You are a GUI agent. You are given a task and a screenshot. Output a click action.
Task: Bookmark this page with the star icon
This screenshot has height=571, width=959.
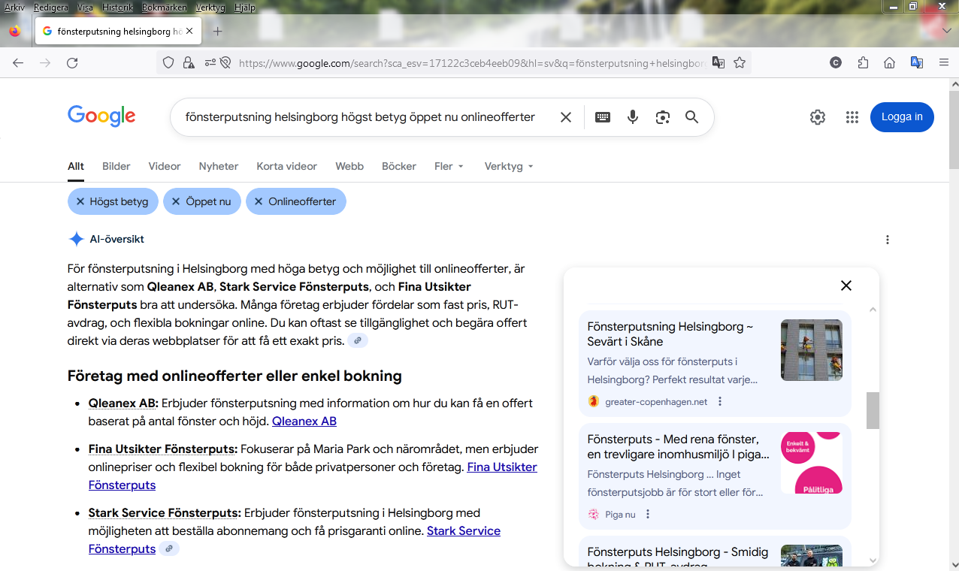point(740,63)
